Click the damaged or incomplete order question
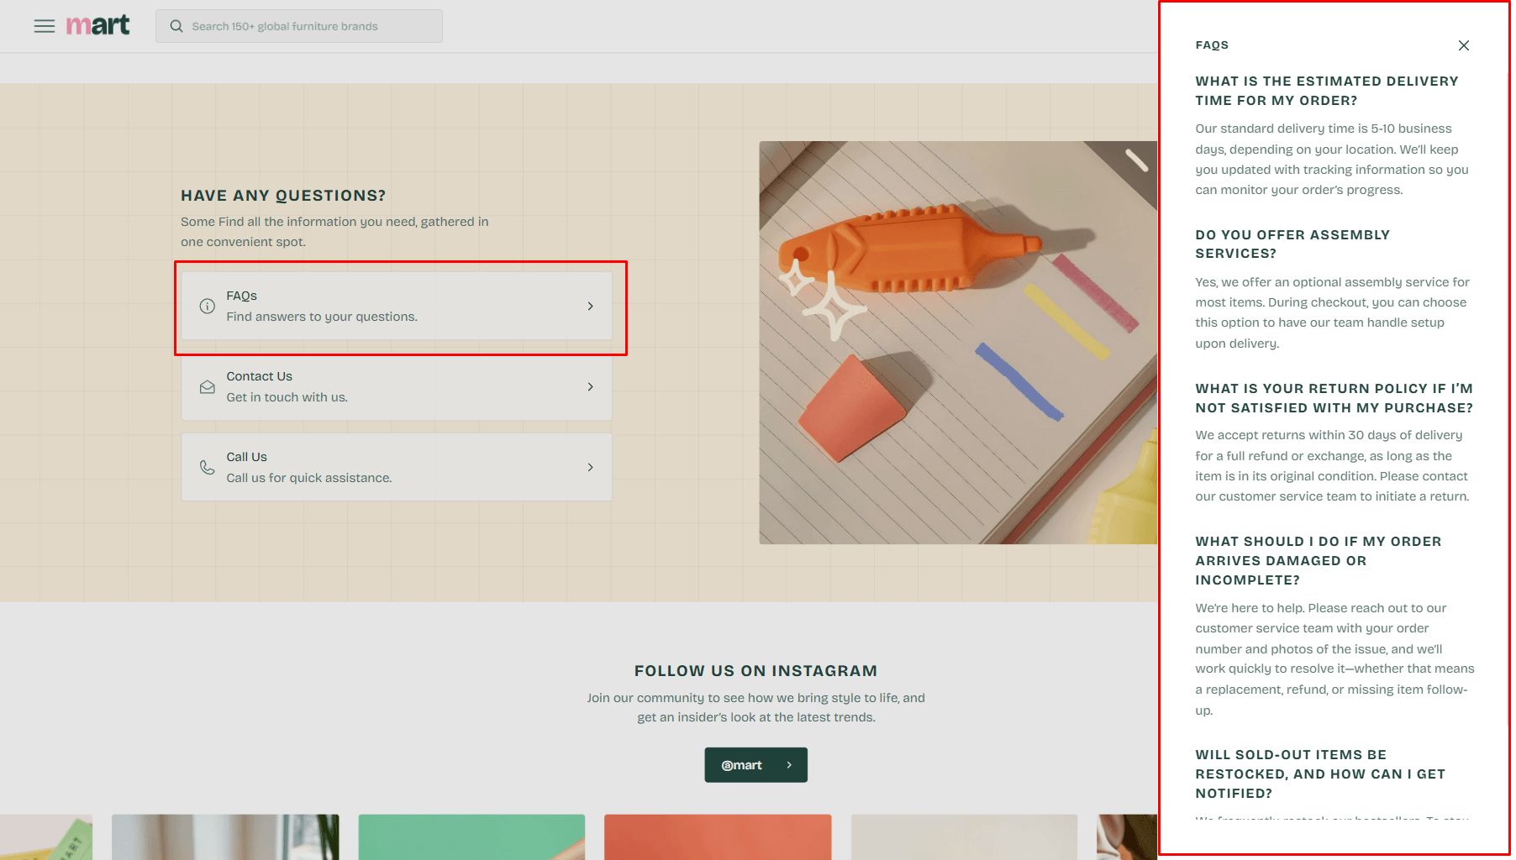This screenshot has width=1516, height=860. (x=1318, y=561)
